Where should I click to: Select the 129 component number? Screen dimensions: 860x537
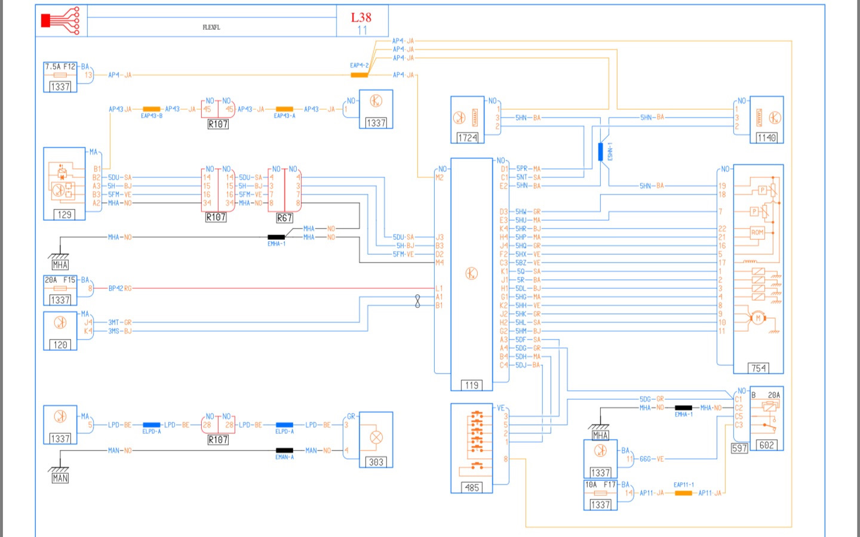pyautogui.click(x=64, y=215)
